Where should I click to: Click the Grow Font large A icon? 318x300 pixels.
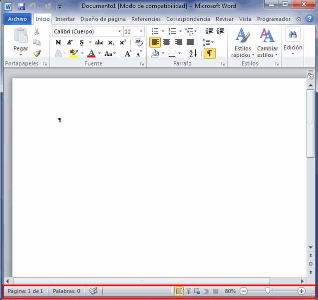pyautogui.click(x=128, y=53)
